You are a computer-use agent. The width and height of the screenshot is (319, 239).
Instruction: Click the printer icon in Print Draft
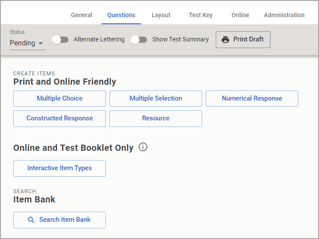[225, 40]
